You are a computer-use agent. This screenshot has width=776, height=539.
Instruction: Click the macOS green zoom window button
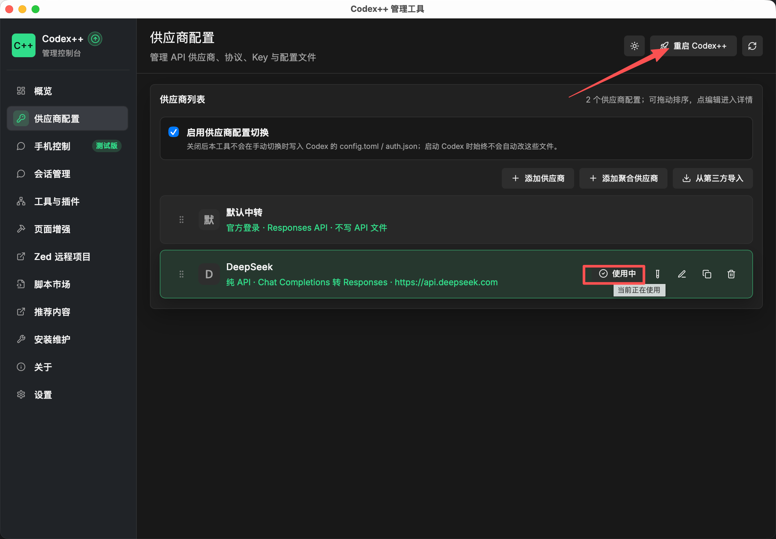(36, 9)
